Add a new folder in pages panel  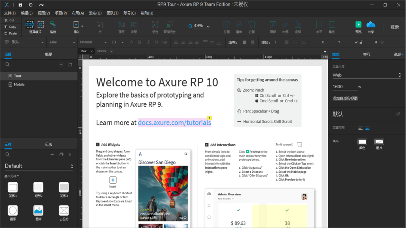[x=70, y=65]
